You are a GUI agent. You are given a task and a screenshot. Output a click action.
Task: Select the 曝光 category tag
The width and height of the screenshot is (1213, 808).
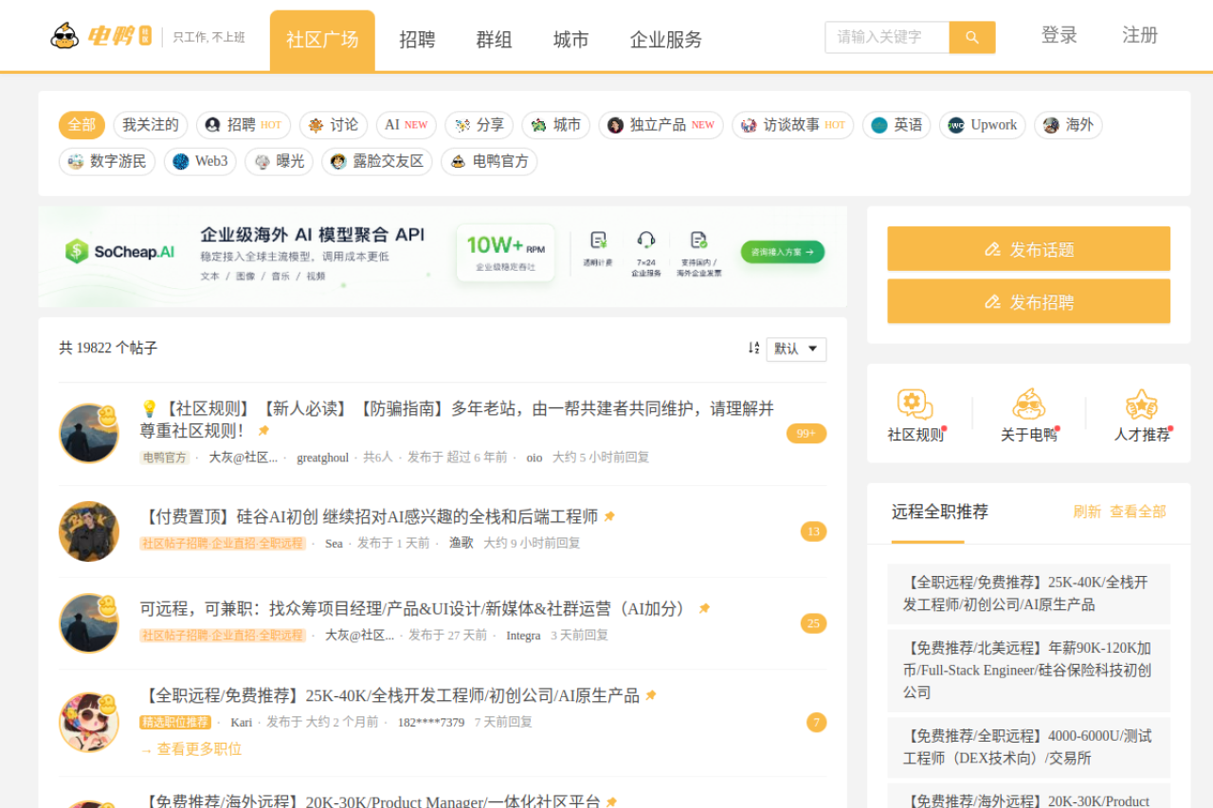279,162
